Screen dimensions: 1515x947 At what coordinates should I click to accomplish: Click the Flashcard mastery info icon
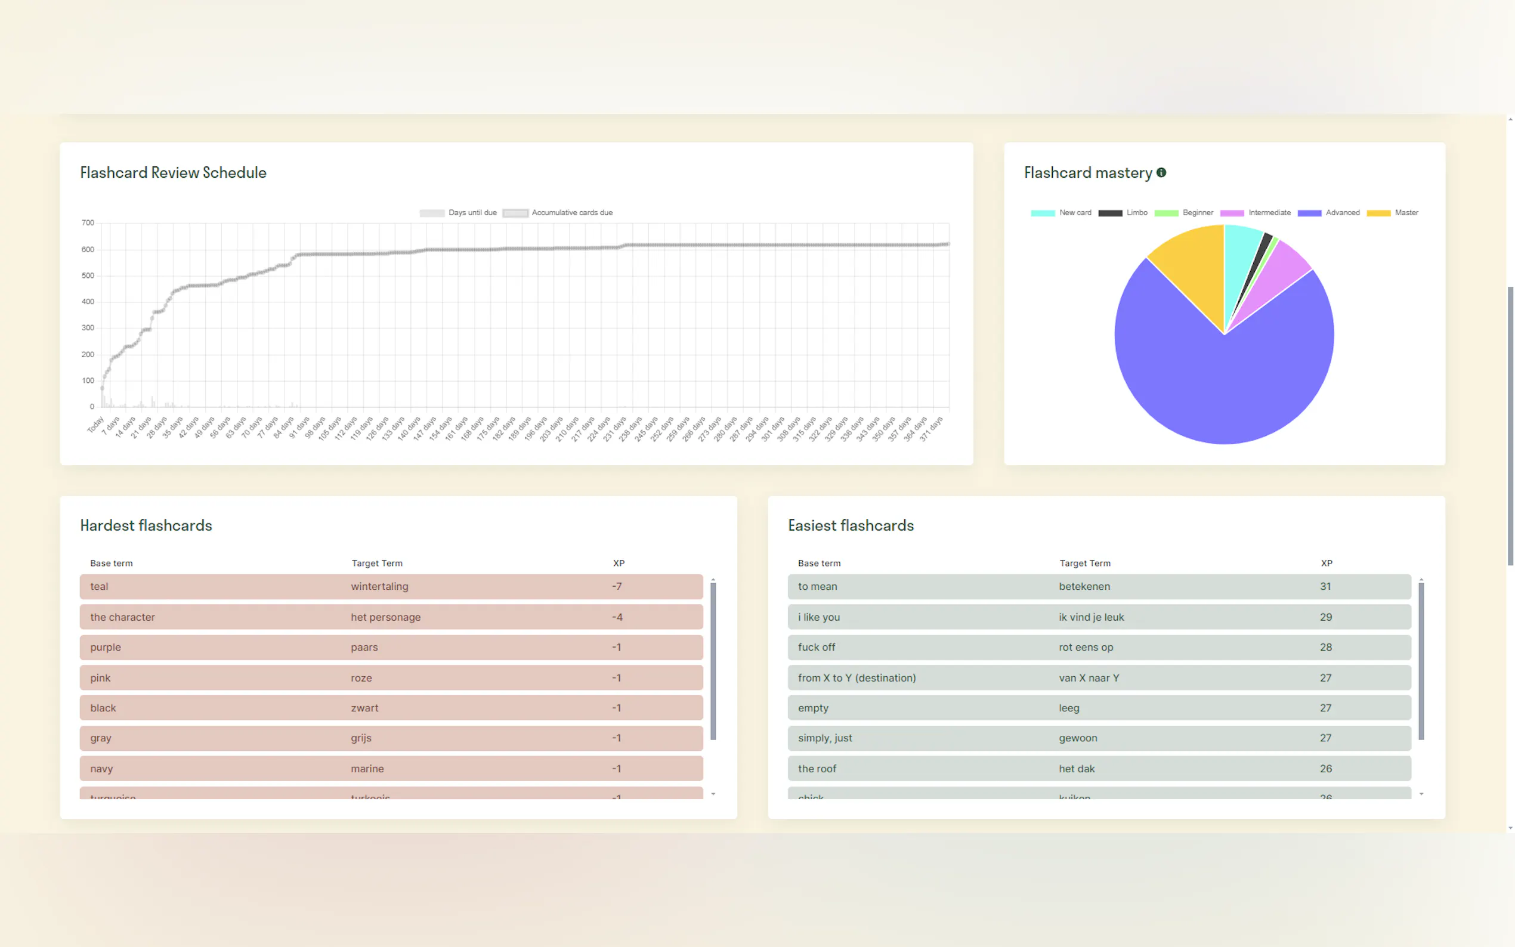(x=1161, y=172)
